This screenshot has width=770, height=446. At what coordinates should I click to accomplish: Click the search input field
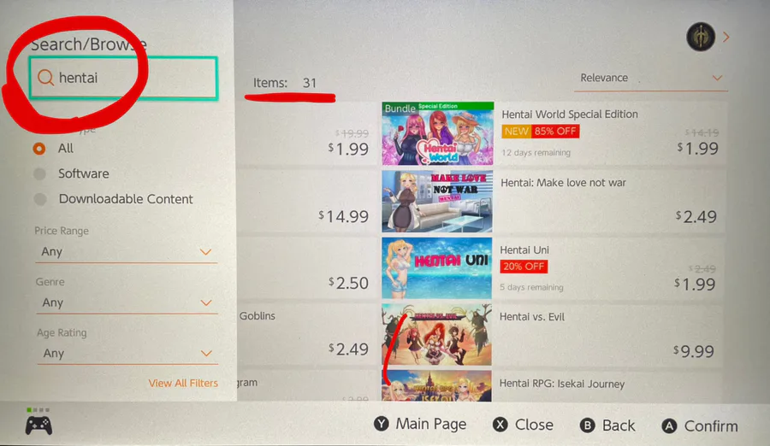coord(123,78)
